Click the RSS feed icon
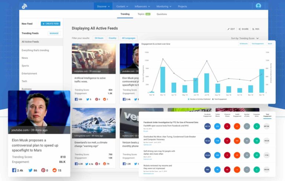This screenshot has width=285, height=181. (x=253, y=29)
